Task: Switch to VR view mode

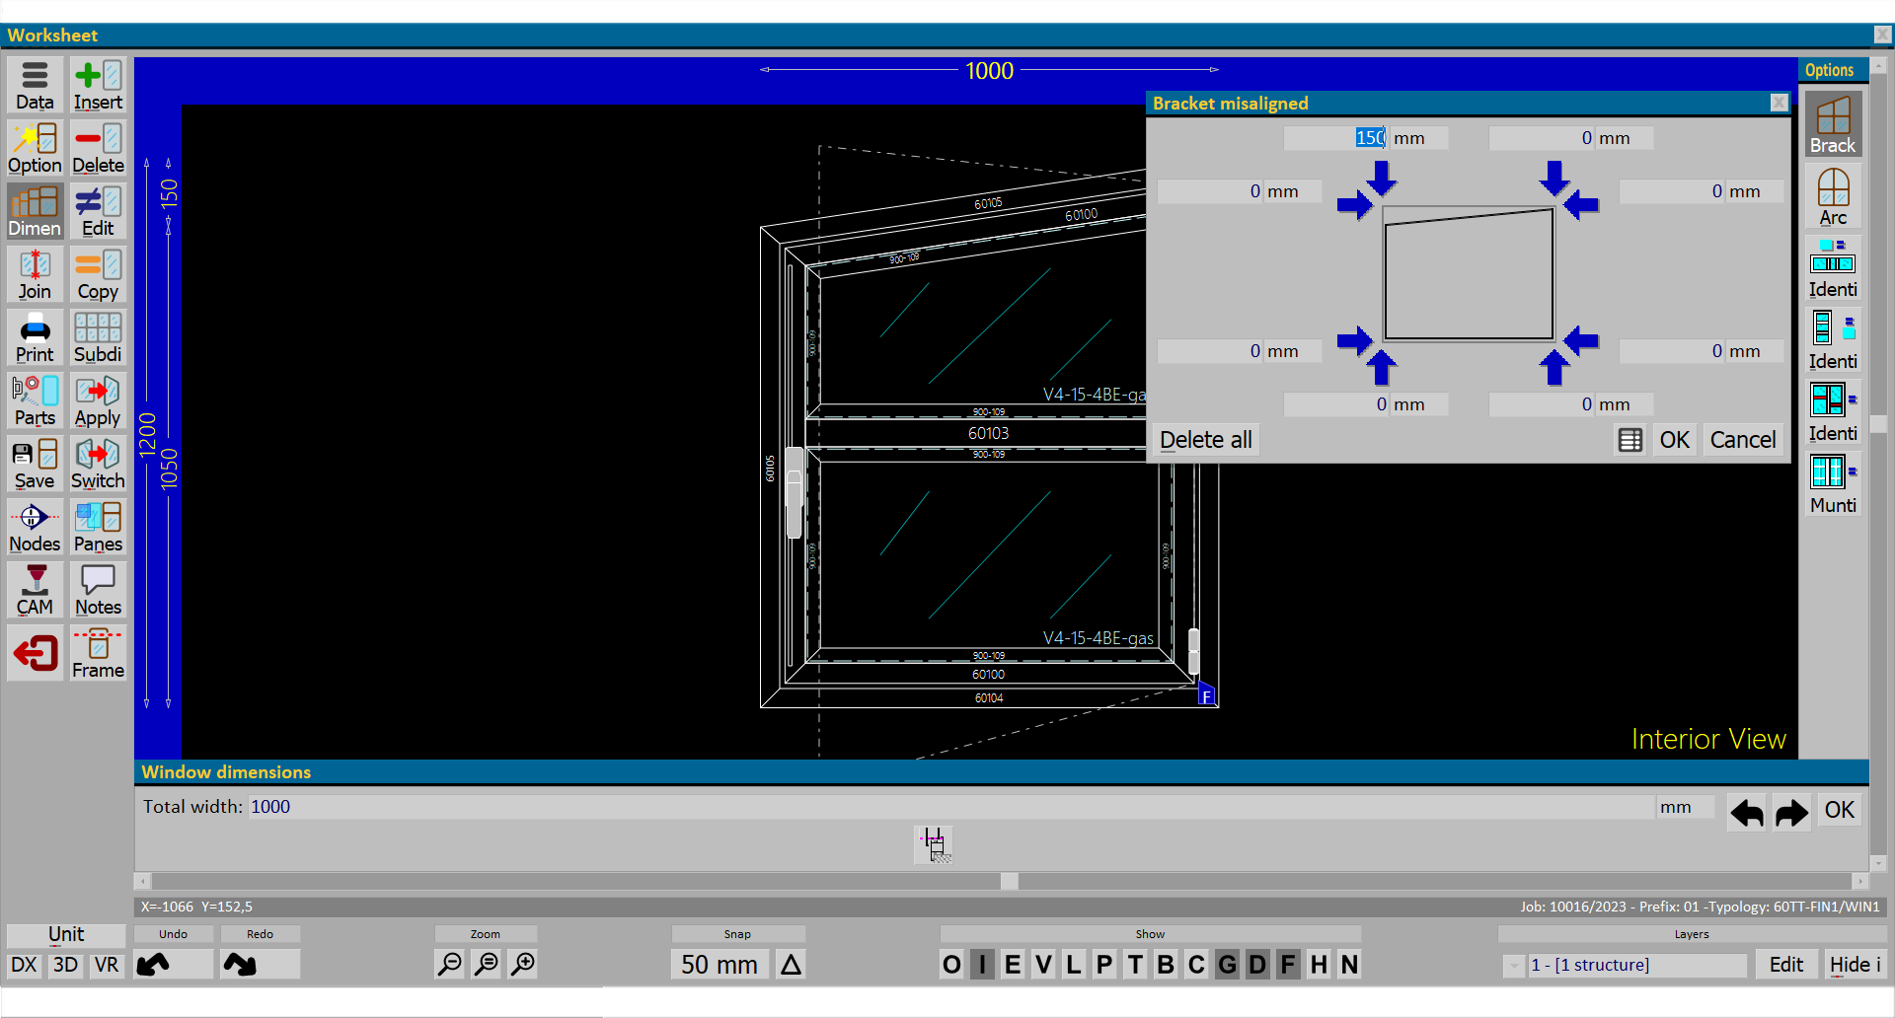Action: tap(107, 964)
